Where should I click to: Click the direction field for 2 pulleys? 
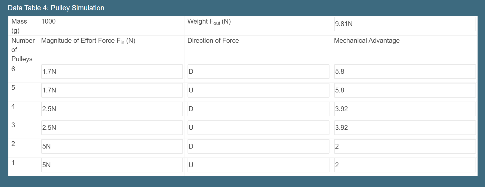click(258, 146)
